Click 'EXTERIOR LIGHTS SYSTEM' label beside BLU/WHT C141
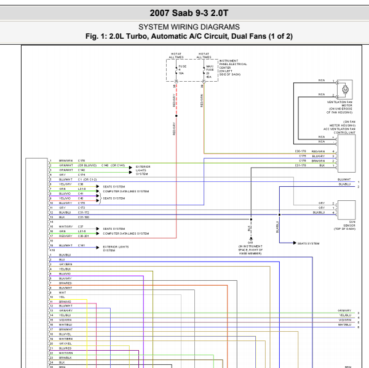 point(116,249)
